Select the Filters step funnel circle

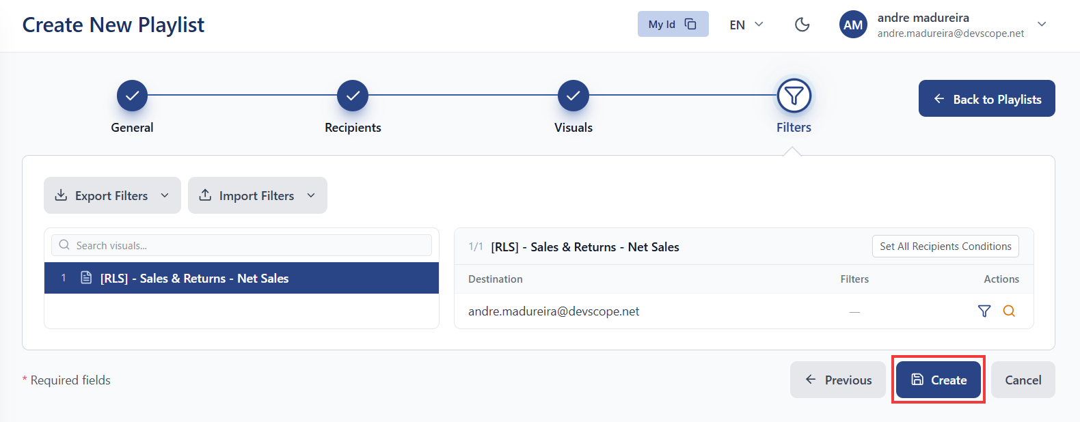pos(794,96)
